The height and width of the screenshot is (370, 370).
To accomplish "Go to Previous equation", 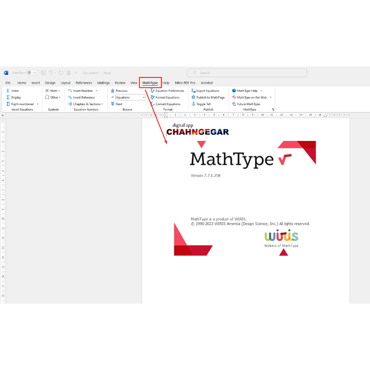I will (x=119, y=91).
